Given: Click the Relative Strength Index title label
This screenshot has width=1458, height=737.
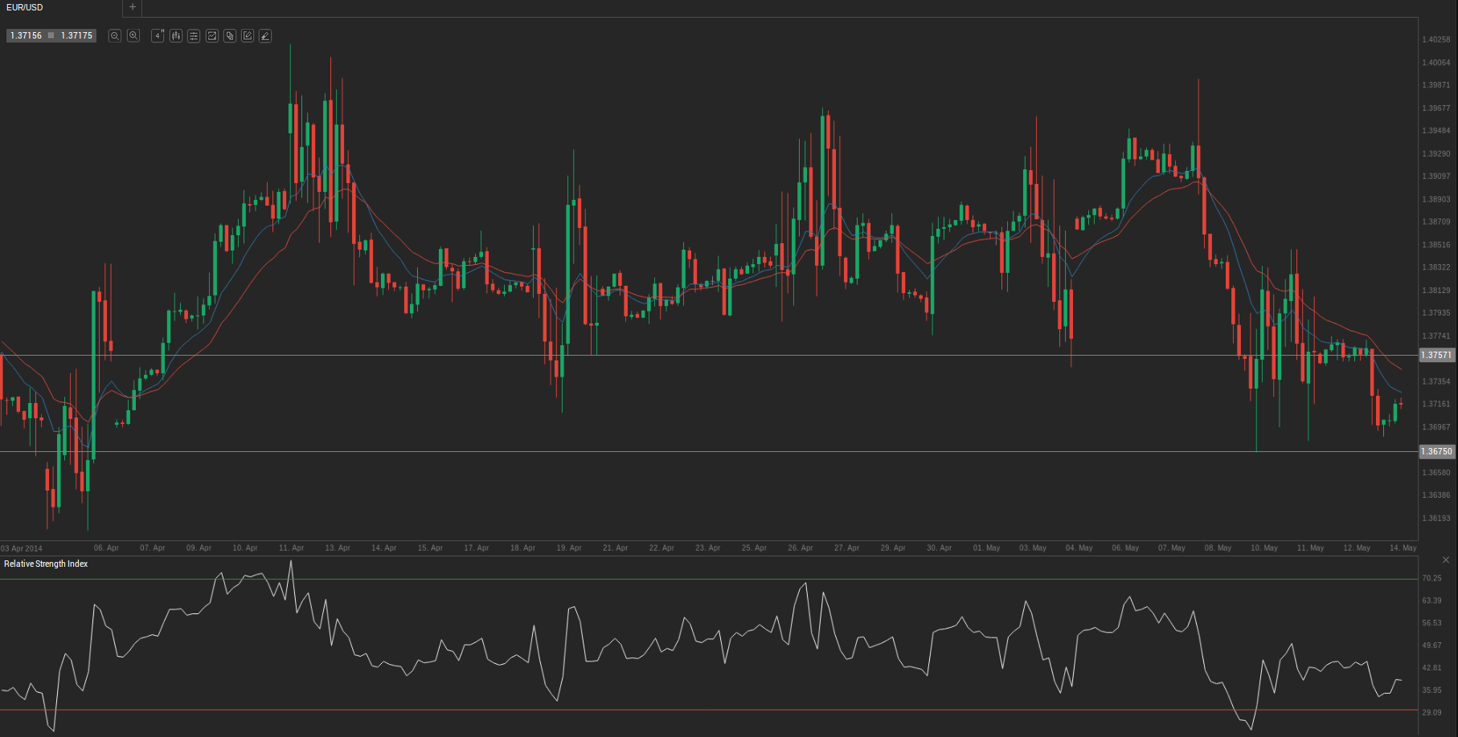Looking at the screenshot, I should 46,564.
